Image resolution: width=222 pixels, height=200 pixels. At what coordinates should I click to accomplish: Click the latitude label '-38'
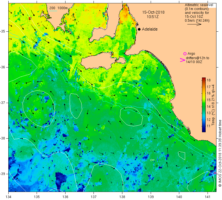point(3,138)
